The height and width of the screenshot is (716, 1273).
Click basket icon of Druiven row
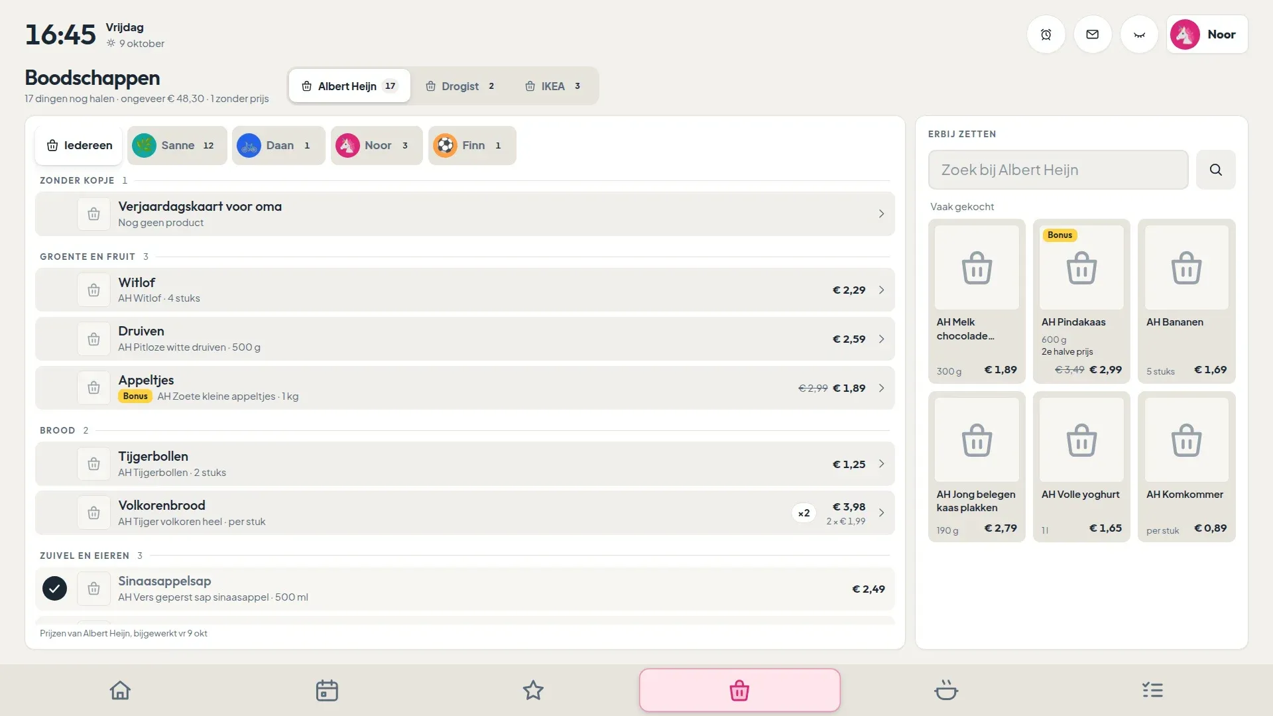pyautogui.click(x=93, y=339)
